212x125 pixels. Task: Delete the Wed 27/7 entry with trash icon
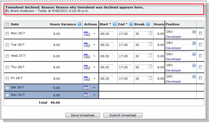pyautogui.click(x=200, y=56)
